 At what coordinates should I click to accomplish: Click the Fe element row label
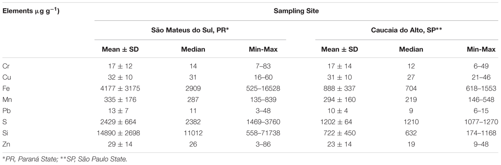click(5, 88)
